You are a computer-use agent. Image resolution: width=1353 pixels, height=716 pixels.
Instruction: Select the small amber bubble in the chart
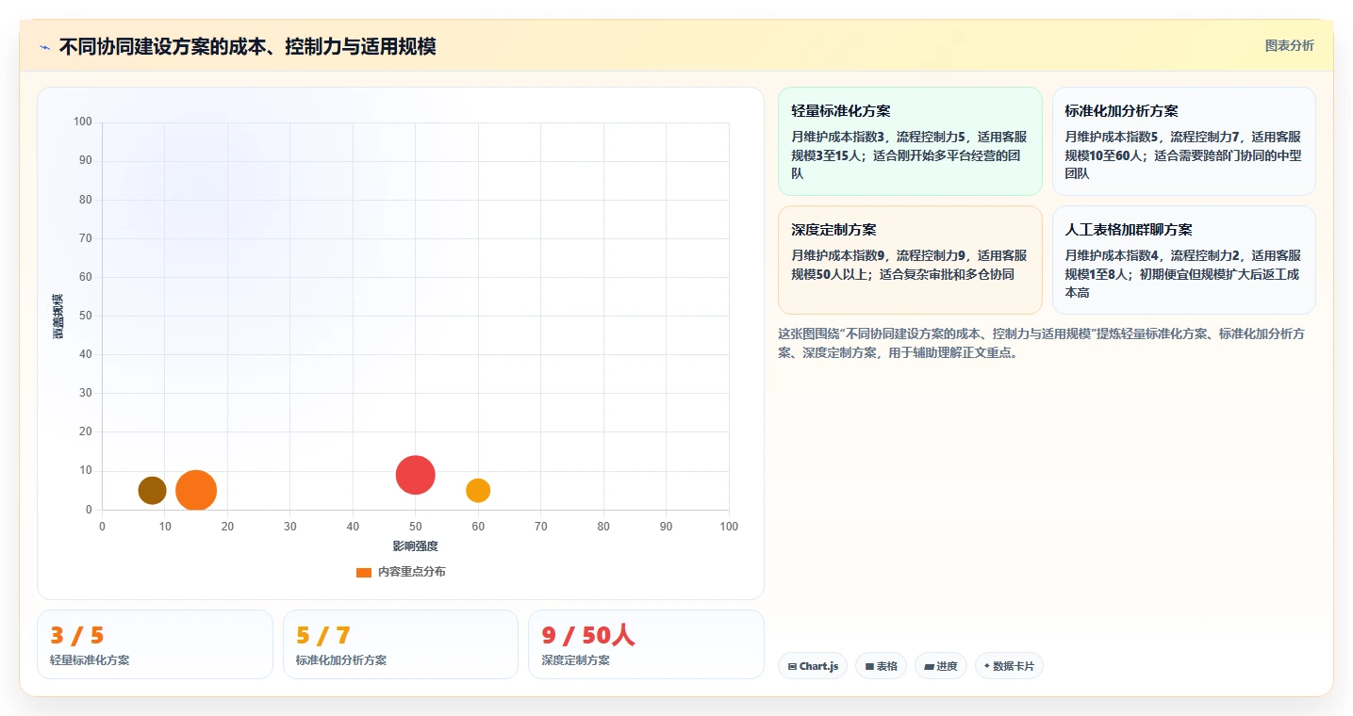pyautogui.click(x=478, y=490)
